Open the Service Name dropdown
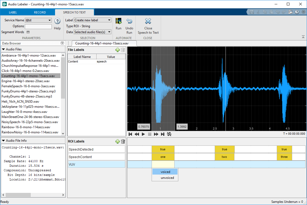 [38, 20]
